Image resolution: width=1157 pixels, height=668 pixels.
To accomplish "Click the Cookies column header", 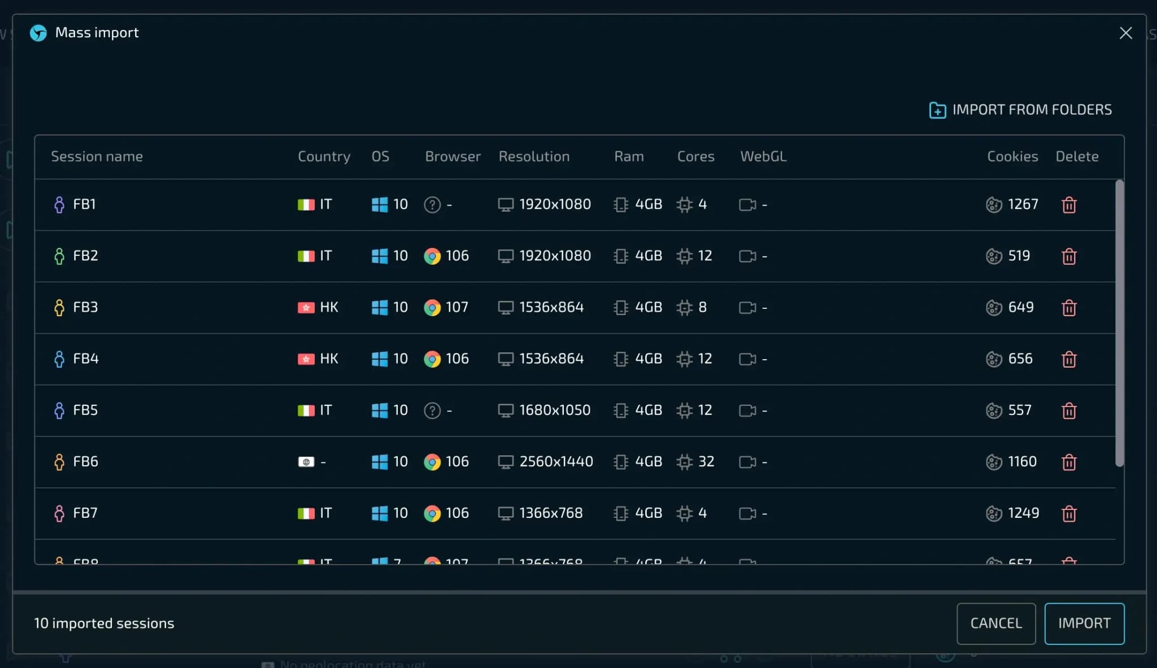I will pos(1012,156).
